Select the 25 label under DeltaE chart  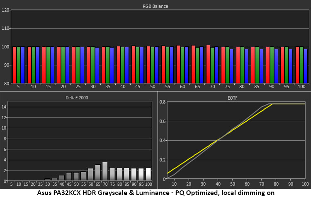pos(40,184)
